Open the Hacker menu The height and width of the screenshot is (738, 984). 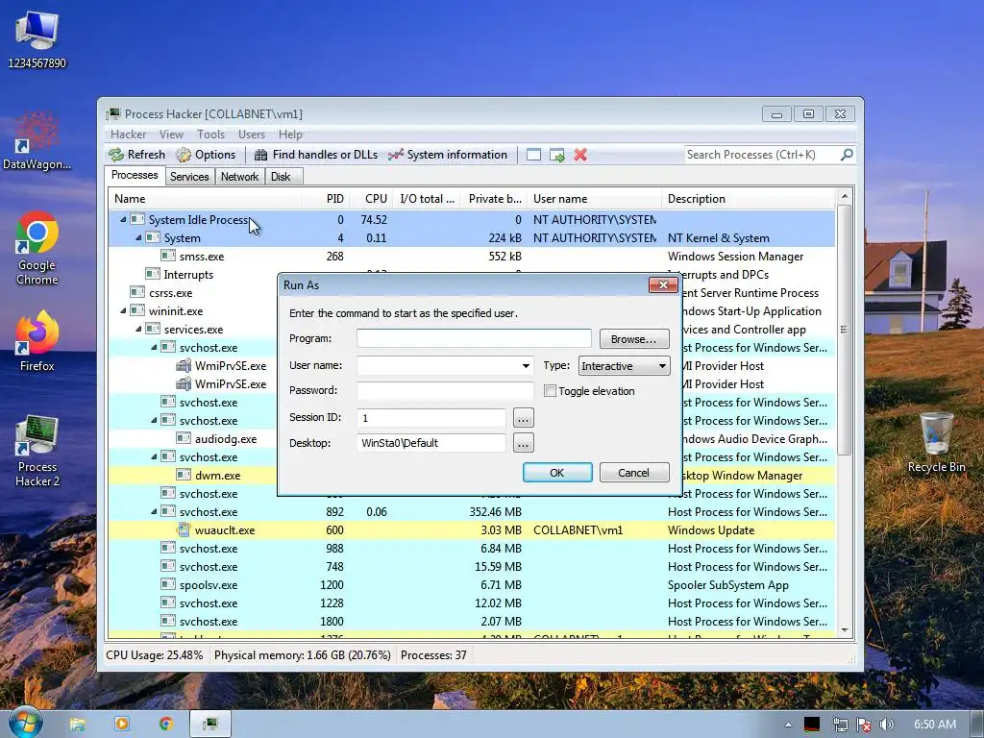tap(128, 135)
